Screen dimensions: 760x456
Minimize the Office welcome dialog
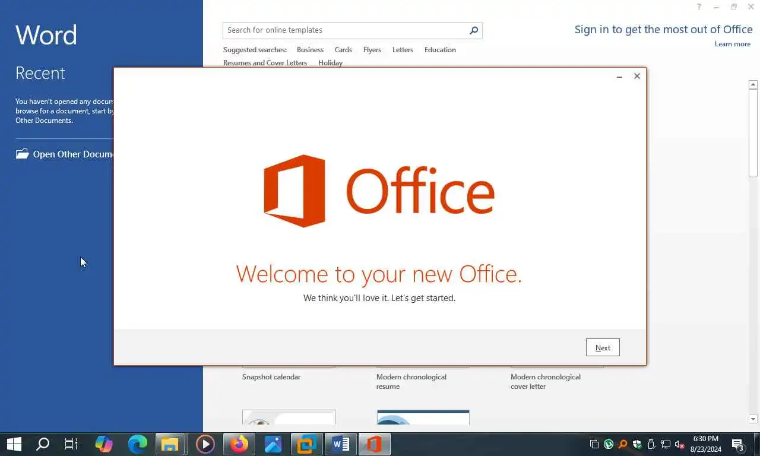(619, 76)
